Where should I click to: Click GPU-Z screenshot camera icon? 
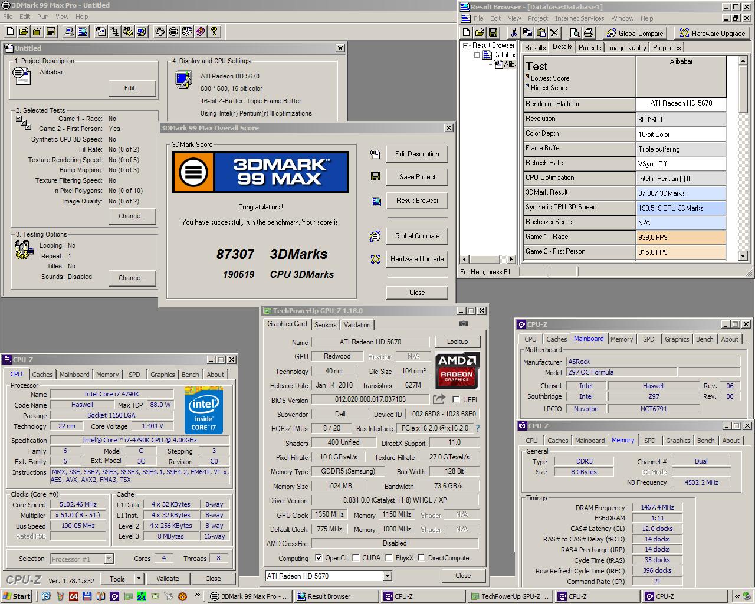click(464, 324)
